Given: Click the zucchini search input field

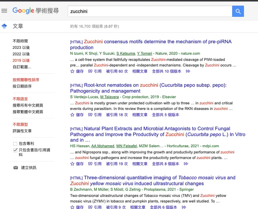Looking at the screenshot, I should pos(150,11).
